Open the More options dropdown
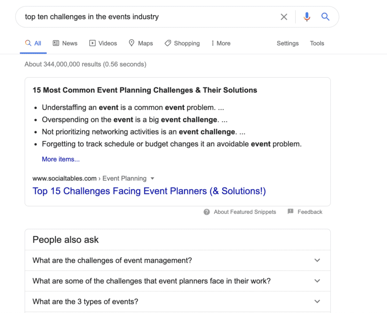 point(220,43)
